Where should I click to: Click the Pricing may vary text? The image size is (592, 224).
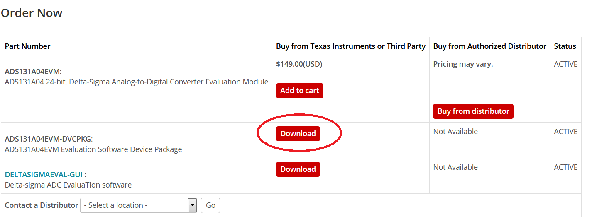coord(463,64)
